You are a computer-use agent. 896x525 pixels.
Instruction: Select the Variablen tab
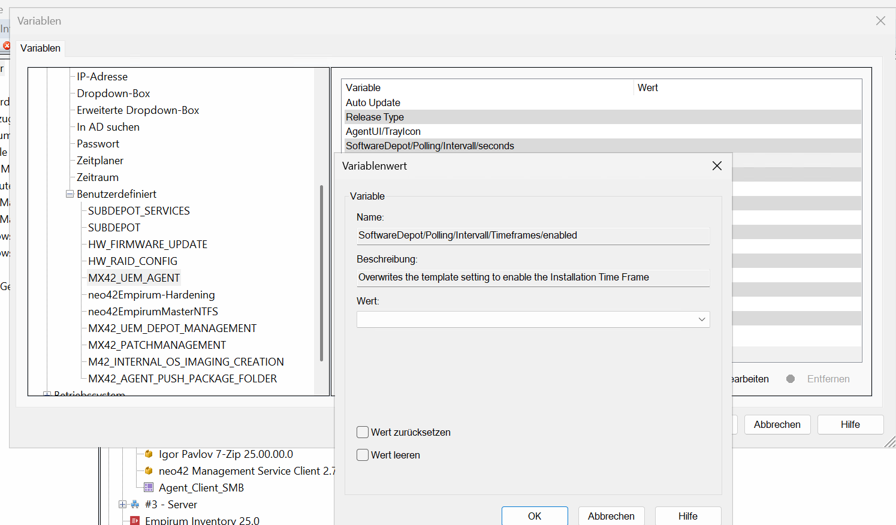(x=40, y=48)
